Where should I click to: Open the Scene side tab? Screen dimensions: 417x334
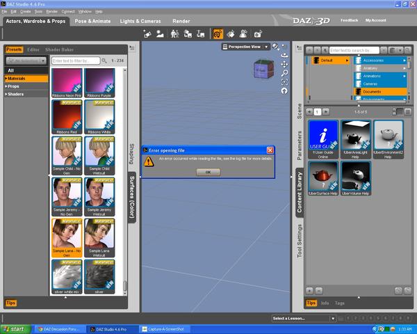(300, 111)
